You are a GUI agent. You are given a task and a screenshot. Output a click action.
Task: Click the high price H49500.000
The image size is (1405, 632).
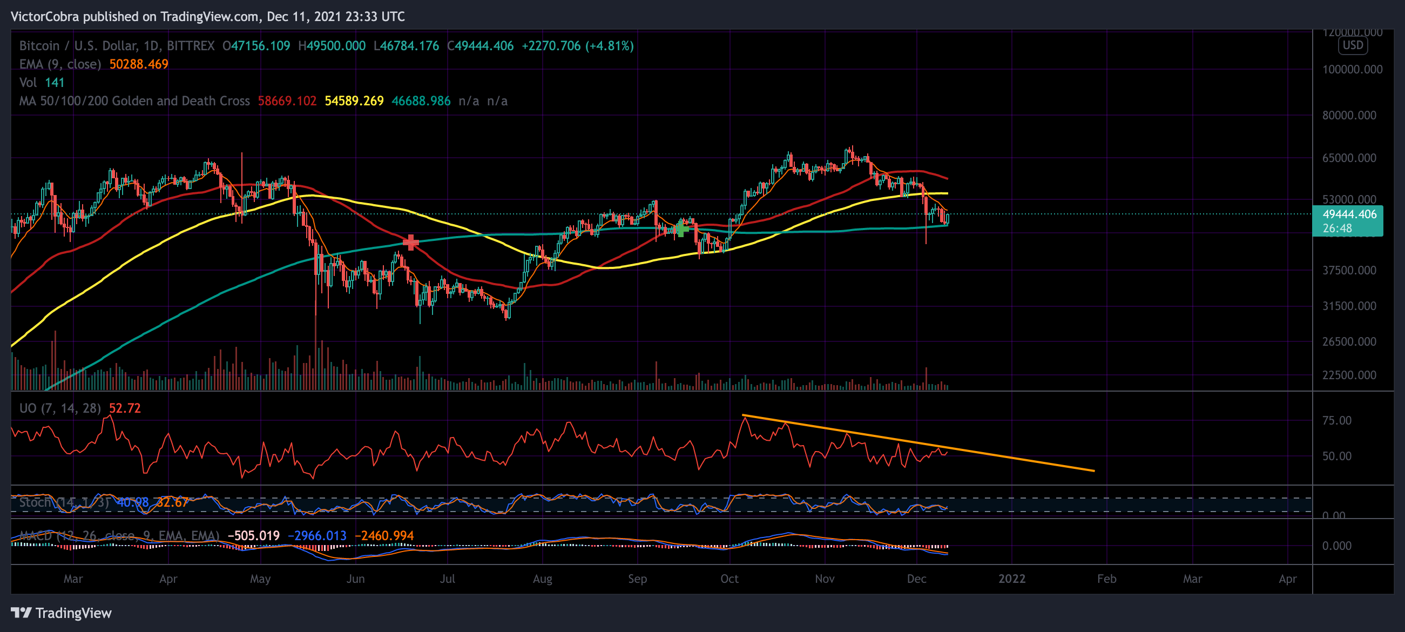coord(332,46)
